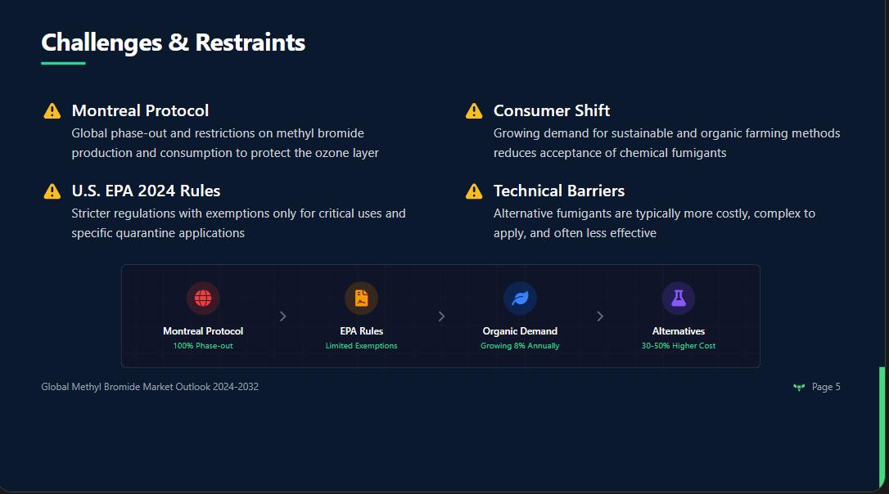Click chevron between EPA Rules and Organic Demand
Screen dimensions: 889x494
tap(441, 317)
